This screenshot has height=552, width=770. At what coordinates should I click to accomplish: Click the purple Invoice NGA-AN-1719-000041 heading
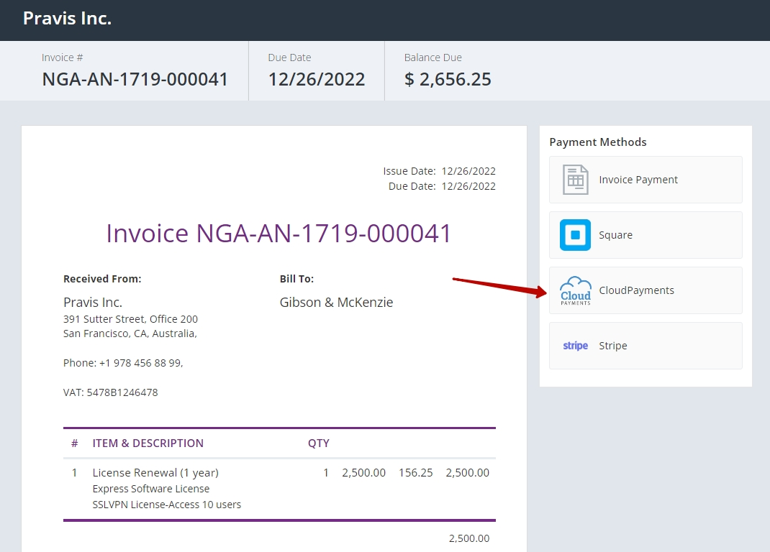pos(278,234)
